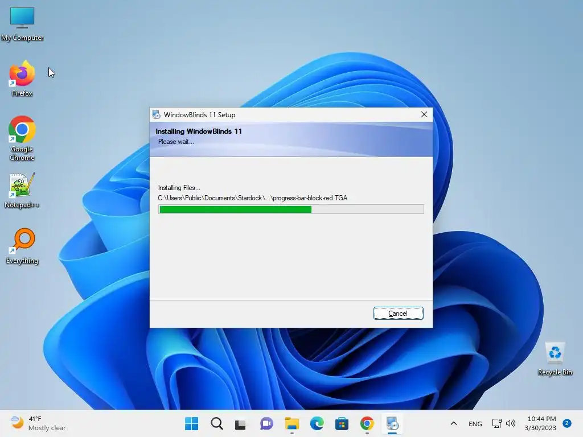The width and height of the screenshot is (583, 437).
Task: Click the 'Mostly clear' weather text
Action: tap(47, 428)
